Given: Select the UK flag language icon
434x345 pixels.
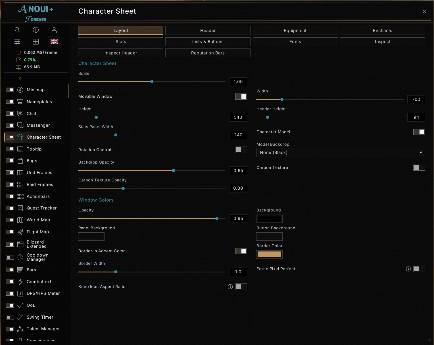Looking at the screenshot, I should click(54, 42).
